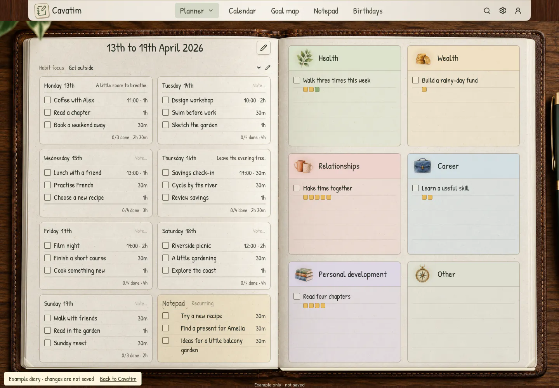Click the Personal development books icon
The width and height of the screenshot is (559, 388).
coord(304,274)
